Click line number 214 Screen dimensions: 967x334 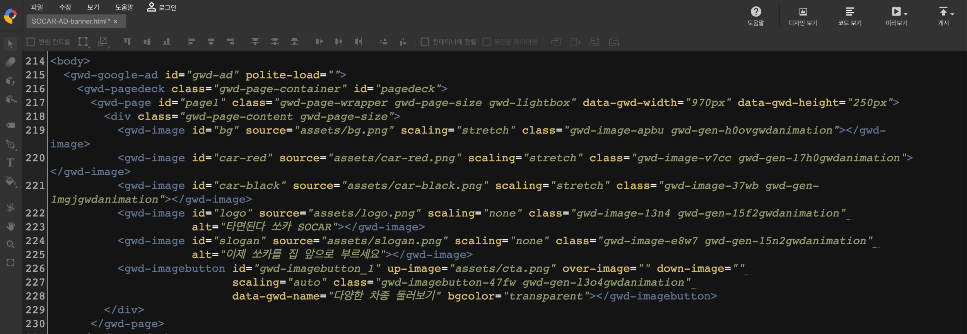(x=35, y=61)
